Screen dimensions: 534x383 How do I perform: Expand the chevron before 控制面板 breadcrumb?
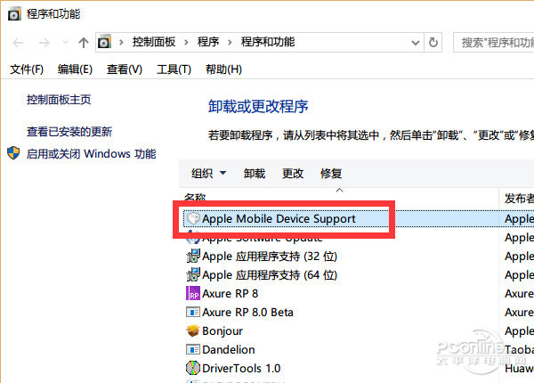pos(121,42)
